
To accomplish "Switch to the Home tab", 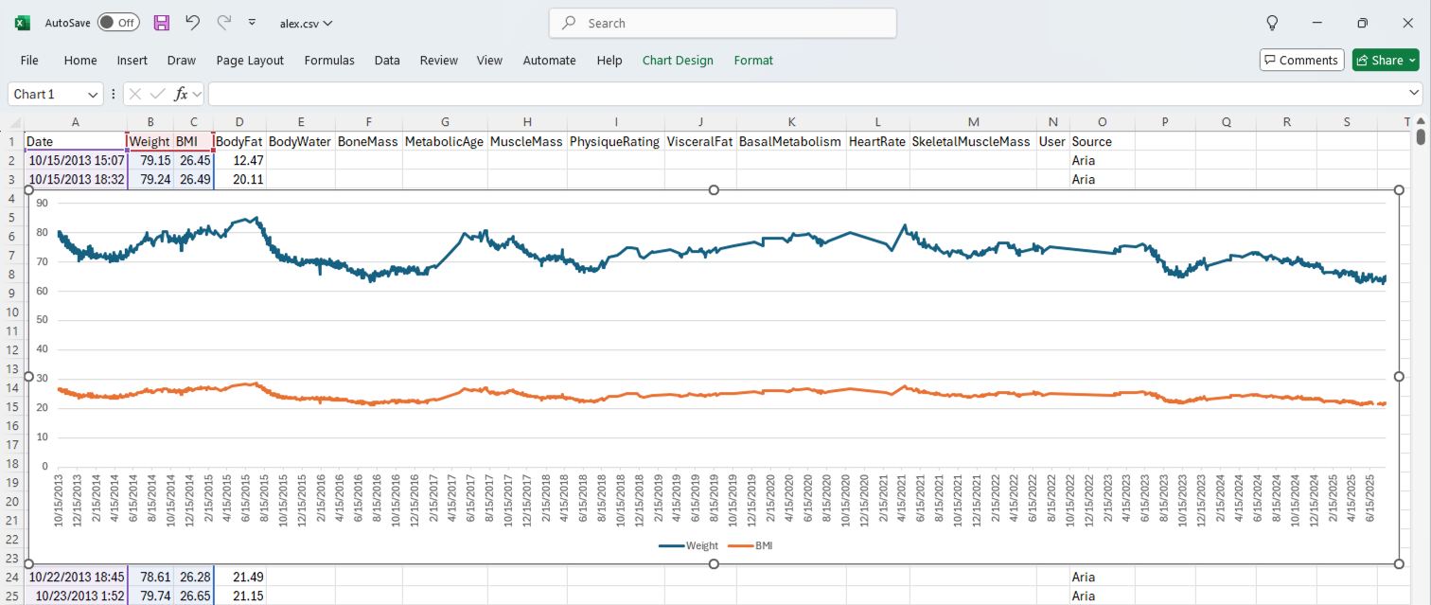I will pos(80,60).
